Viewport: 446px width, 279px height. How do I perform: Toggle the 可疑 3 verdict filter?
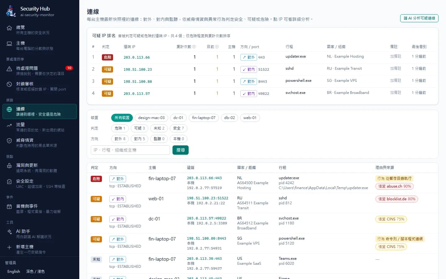(139, 128)
